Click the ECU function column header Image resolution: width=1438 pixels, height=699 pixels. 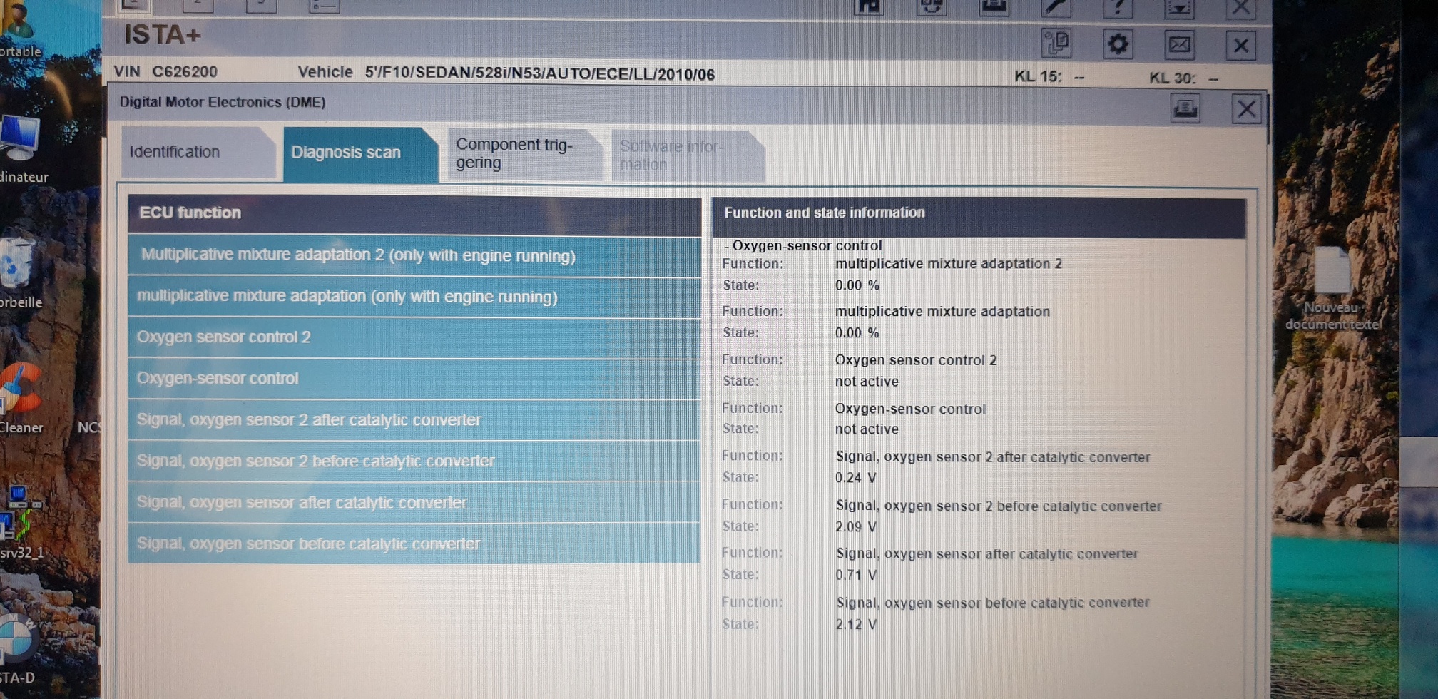click(x=414, y=213)
